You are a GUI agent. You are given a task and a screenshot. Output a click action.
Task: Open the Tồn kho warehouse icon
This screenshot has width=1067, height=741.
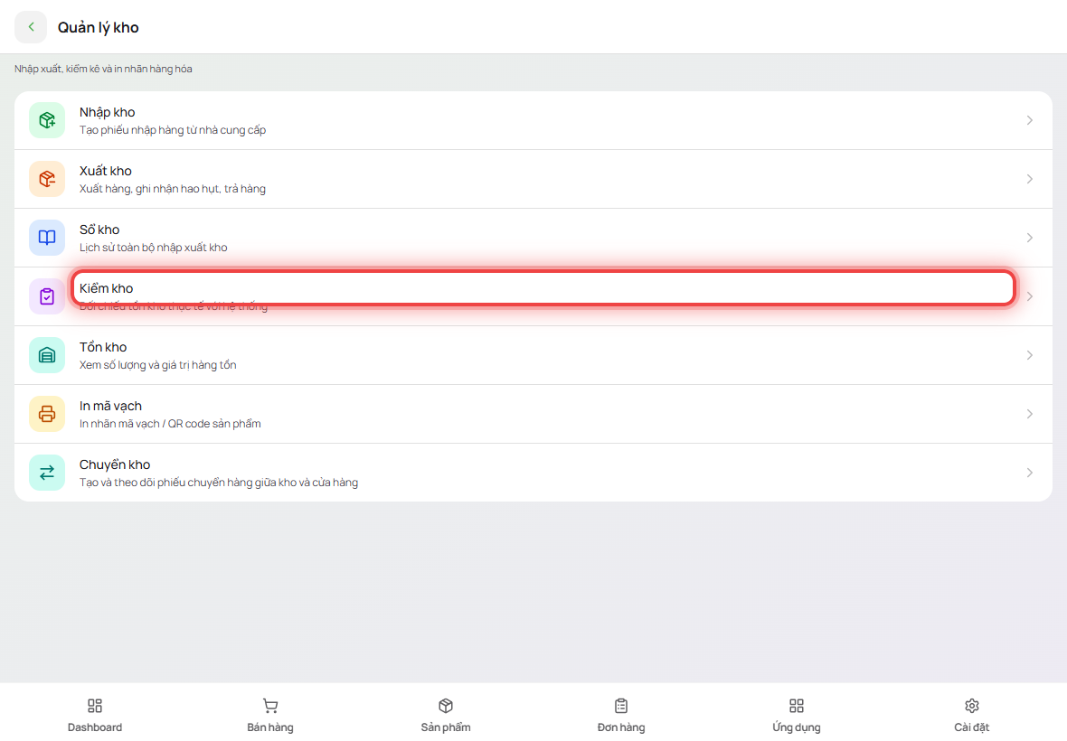coord(47,355)
